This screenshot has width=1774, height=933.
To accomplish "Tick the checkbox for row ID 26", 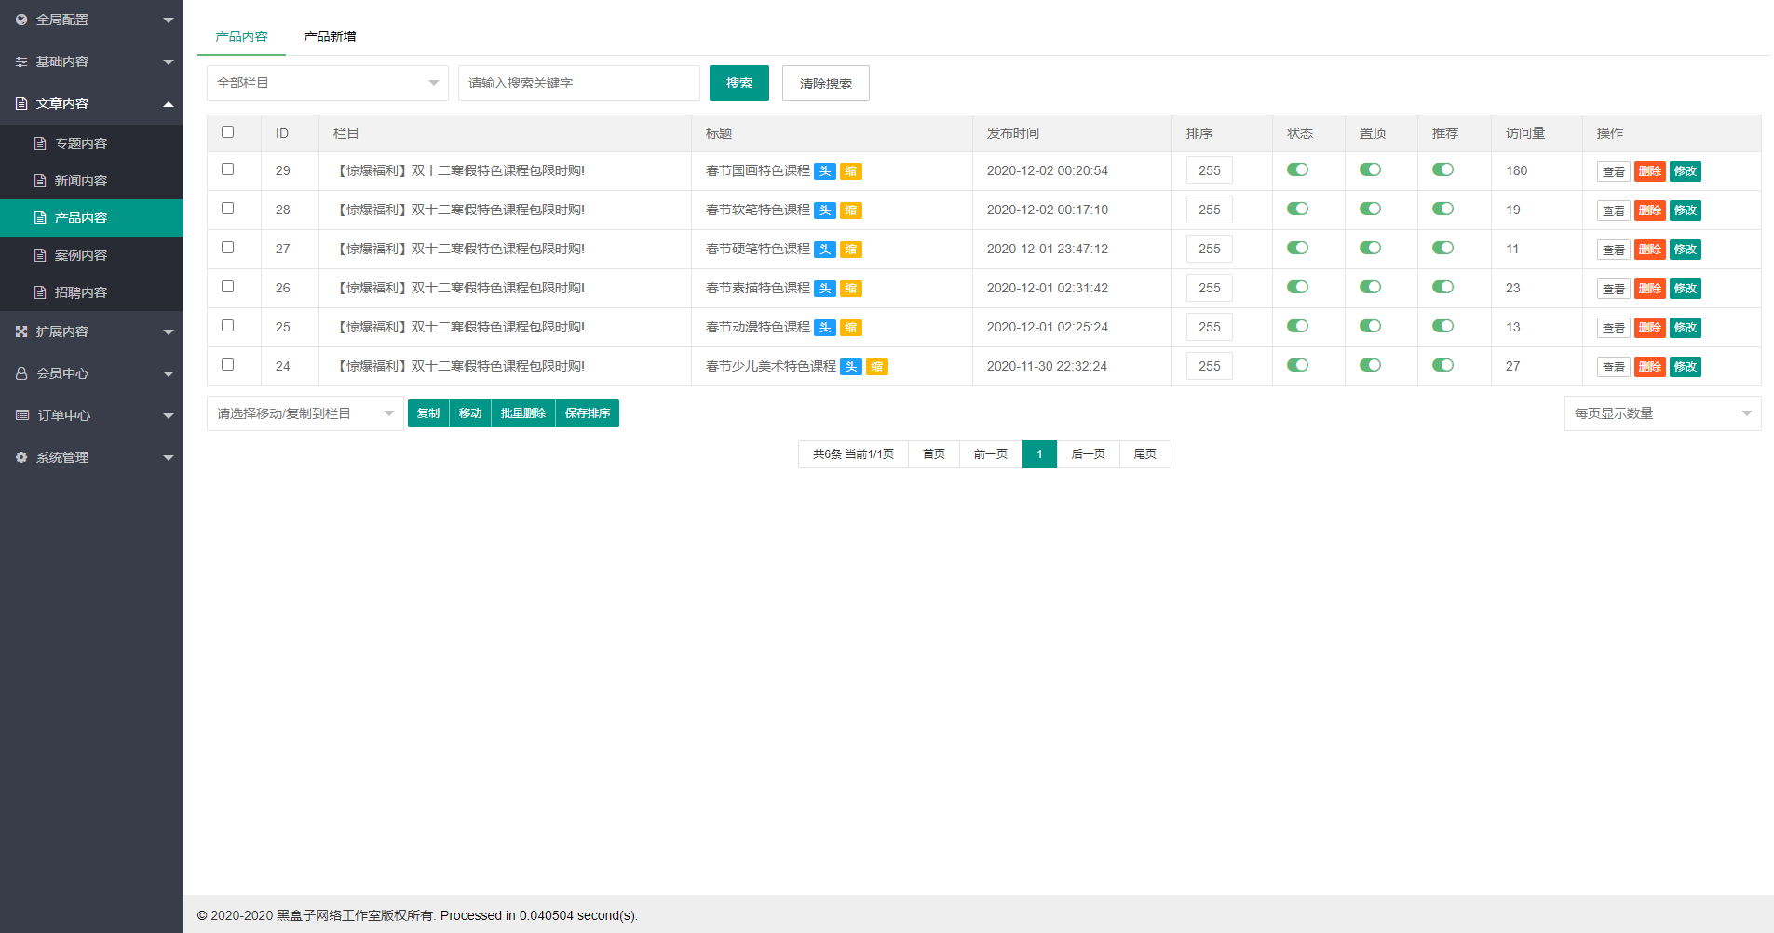I will coord(227,287).
